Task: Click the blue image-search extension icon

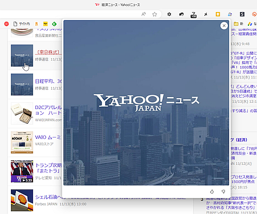Action: coord(230,14)
